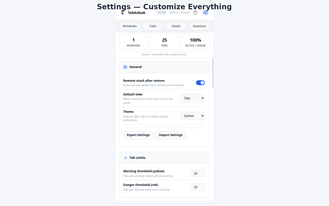Disable Remove stash after restore
Image resolution: width=329 pixels, height=206 pixels.
click(200, 83)
